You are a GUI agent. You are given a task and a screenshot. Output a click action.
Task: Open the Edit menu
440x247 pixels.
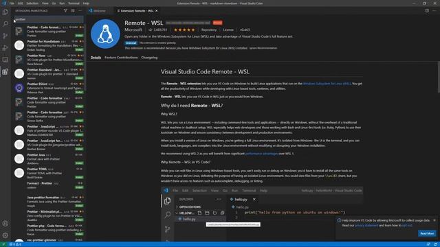(x=20, y=3)
